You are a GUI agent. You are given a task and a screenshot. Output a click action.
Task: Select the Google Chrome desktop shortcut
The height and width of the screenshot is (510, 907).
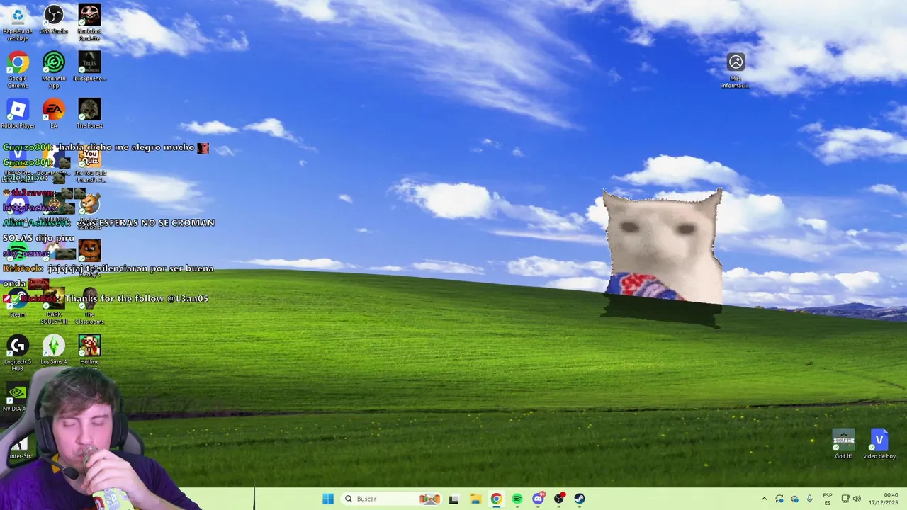pyautogui.click(x=18, y=70)
